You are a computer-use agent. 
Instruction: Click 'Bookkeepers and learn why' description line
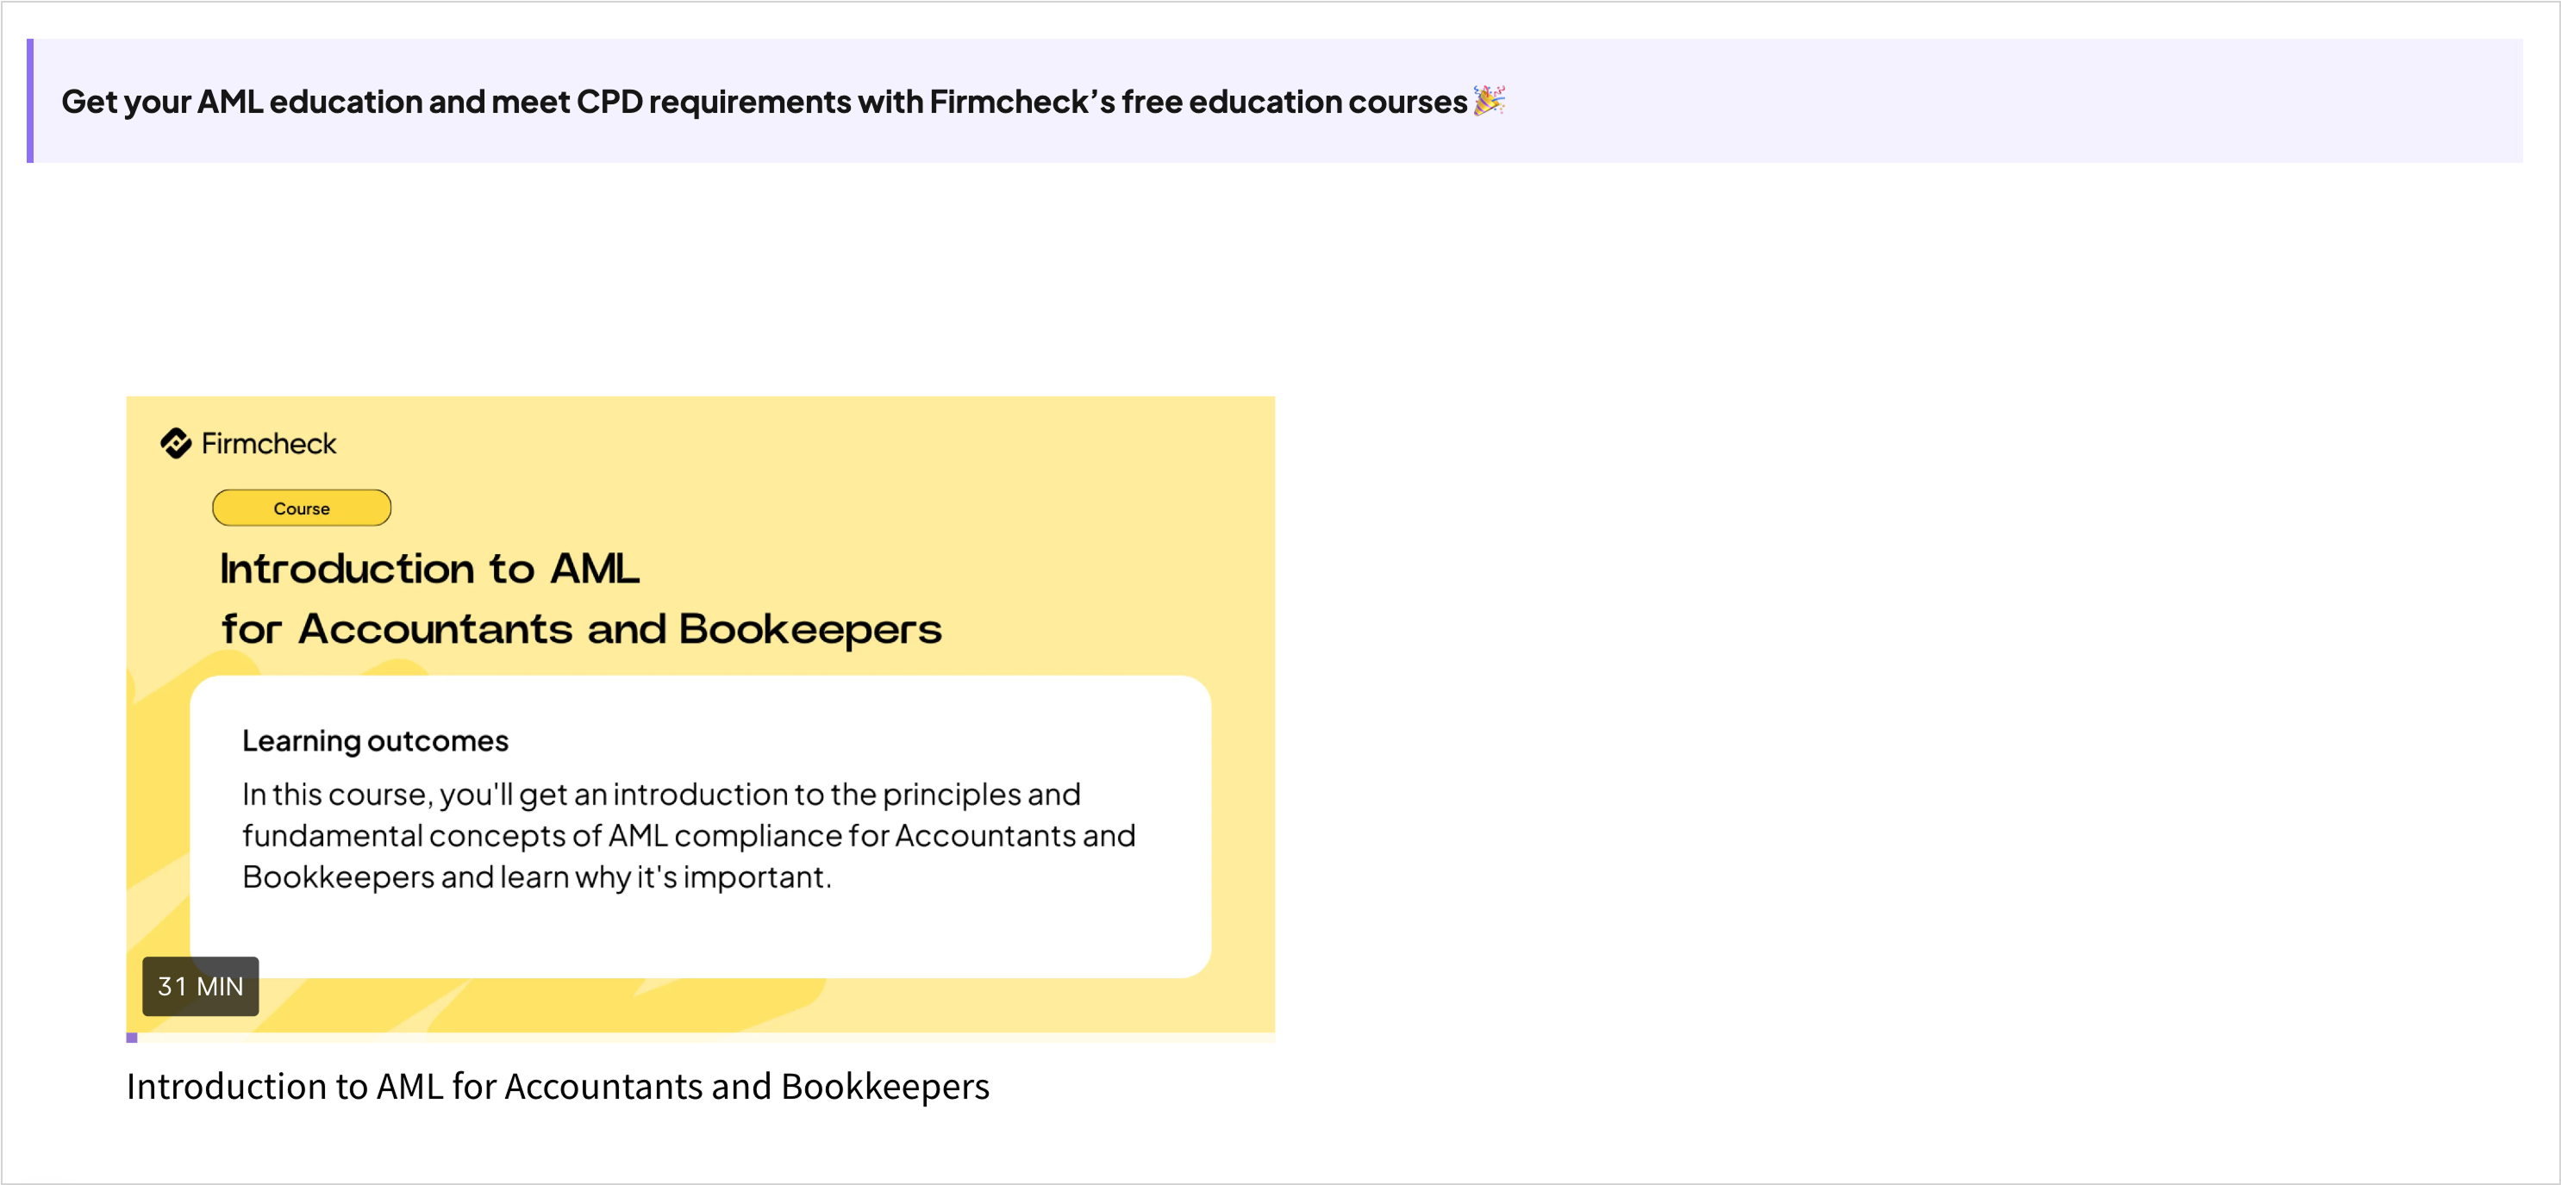pyautogui.click(x=436, y=878)
